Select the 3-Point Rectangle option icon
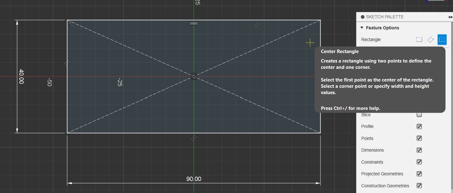Viewport: 453px width, 193px height. (431, 39)
